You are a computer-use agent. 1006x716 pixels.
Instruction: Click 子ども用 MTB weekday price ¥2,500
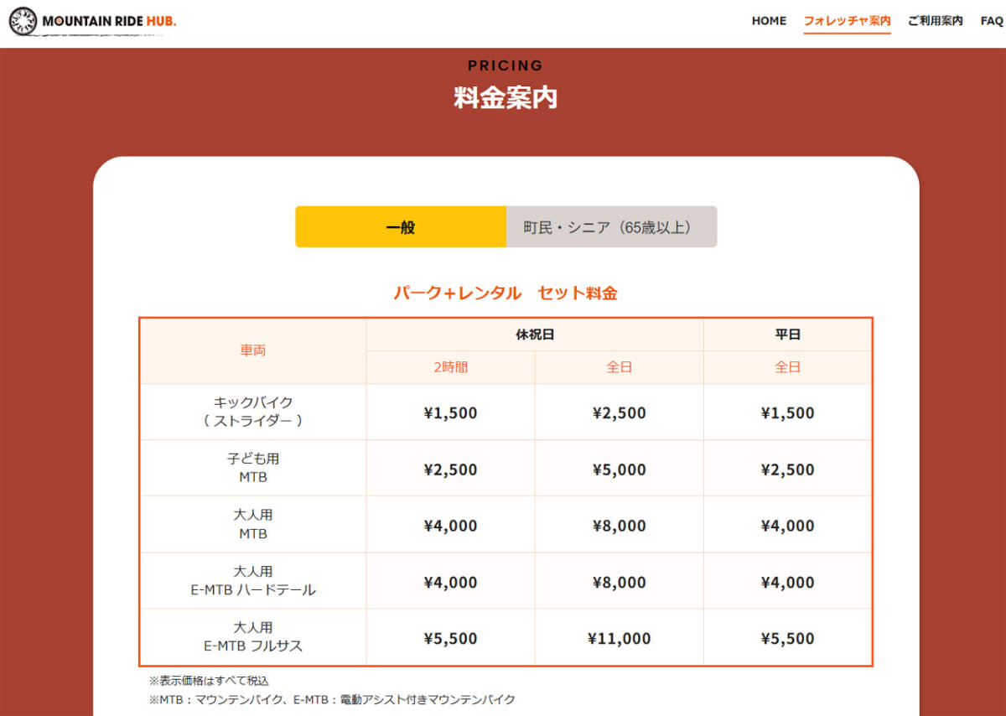[788, 470]
